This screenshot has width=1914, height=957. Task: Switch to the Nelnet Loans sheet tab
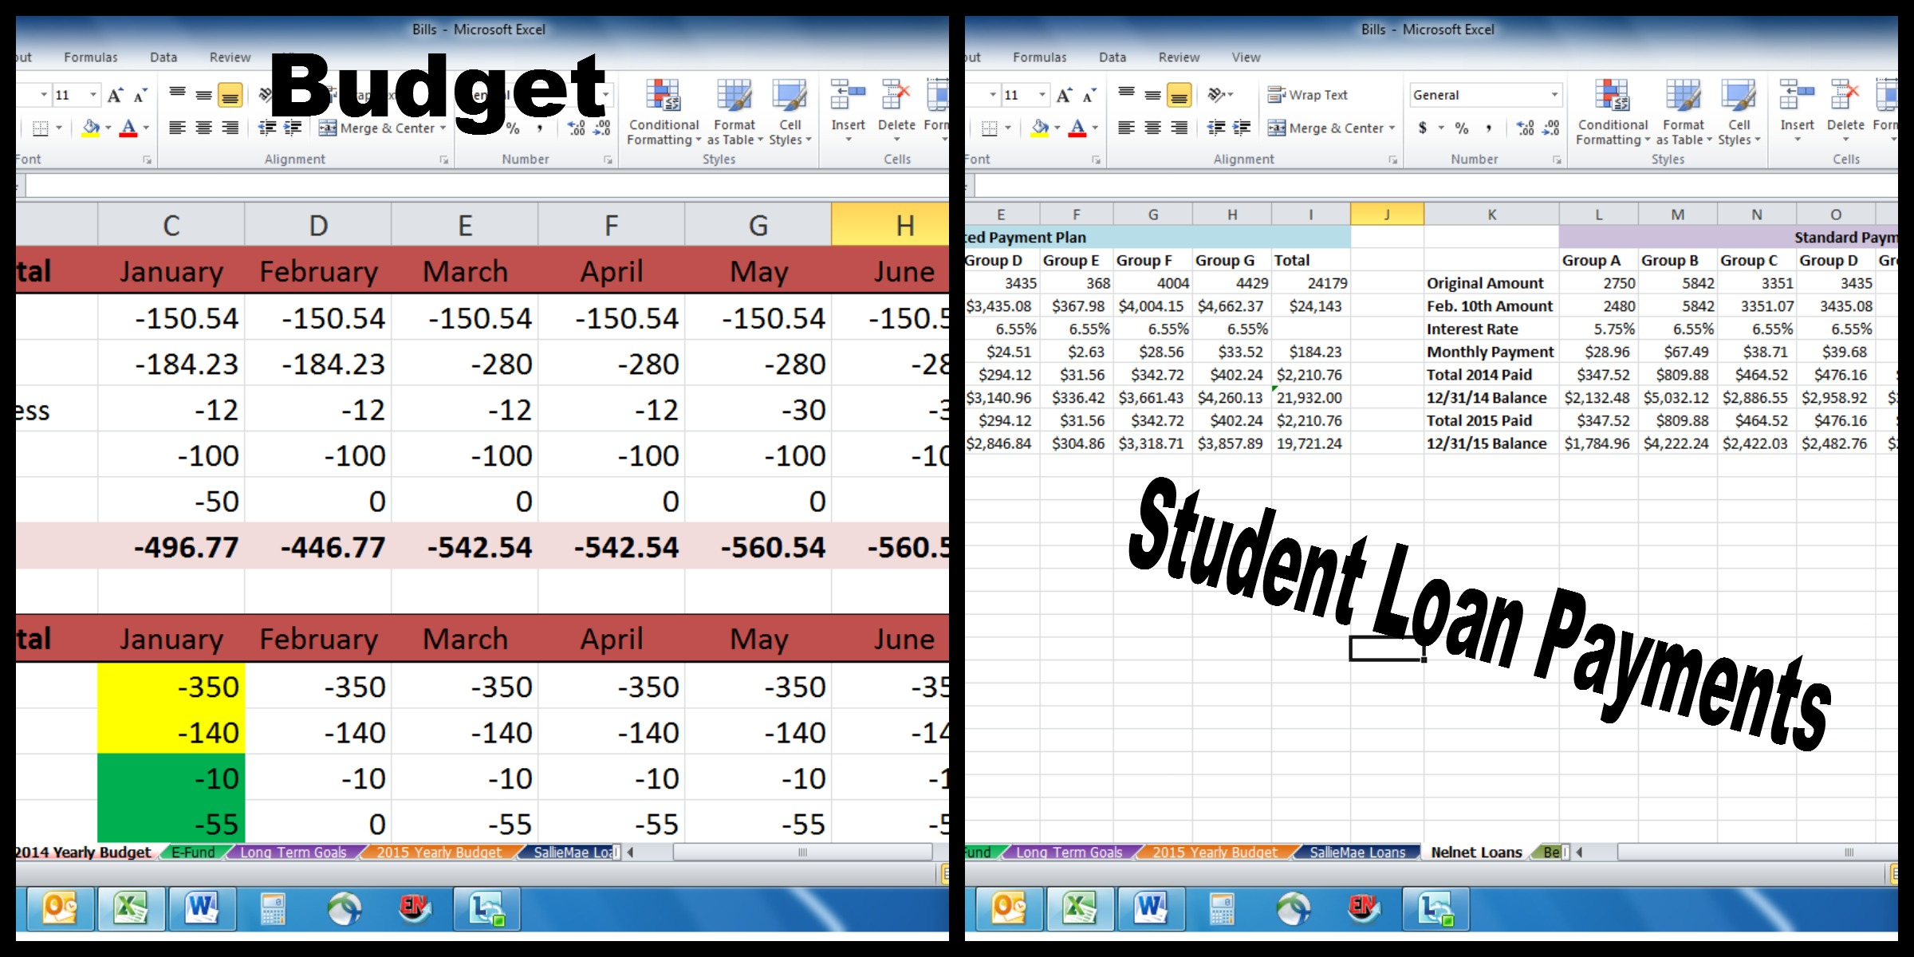(1475, 853)
